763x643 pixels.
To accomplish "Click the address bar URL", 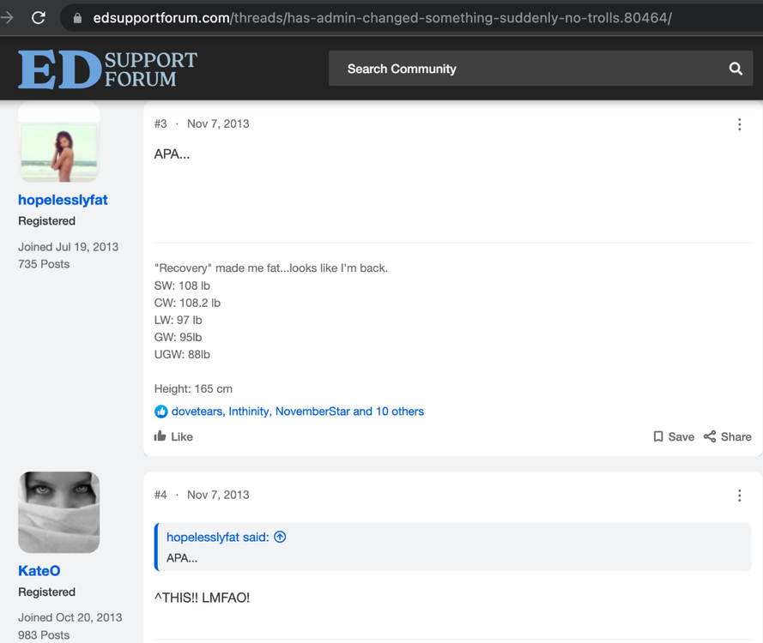I will click(382, 18).
